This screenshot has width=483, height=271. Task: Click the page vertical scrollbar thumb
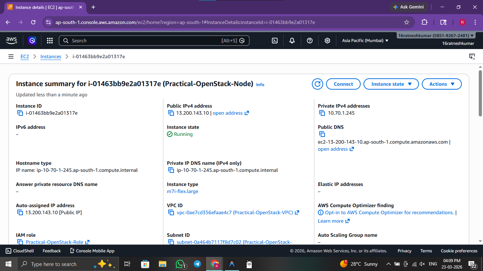(x=480, y=93)
